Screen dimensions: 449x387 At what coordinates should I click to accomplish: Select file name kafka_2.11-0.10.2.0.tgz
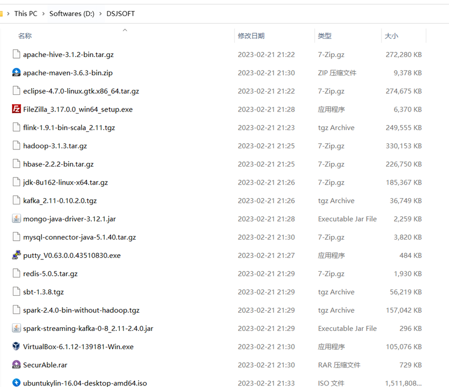60,201
